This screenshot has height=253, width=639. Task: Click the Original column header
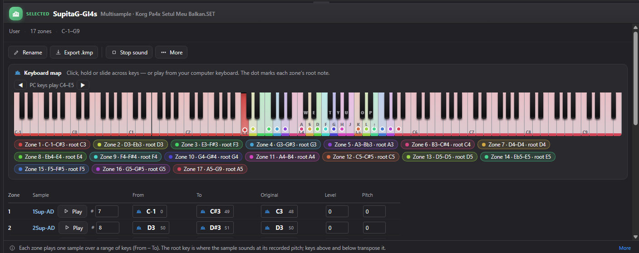coord(270,195)
